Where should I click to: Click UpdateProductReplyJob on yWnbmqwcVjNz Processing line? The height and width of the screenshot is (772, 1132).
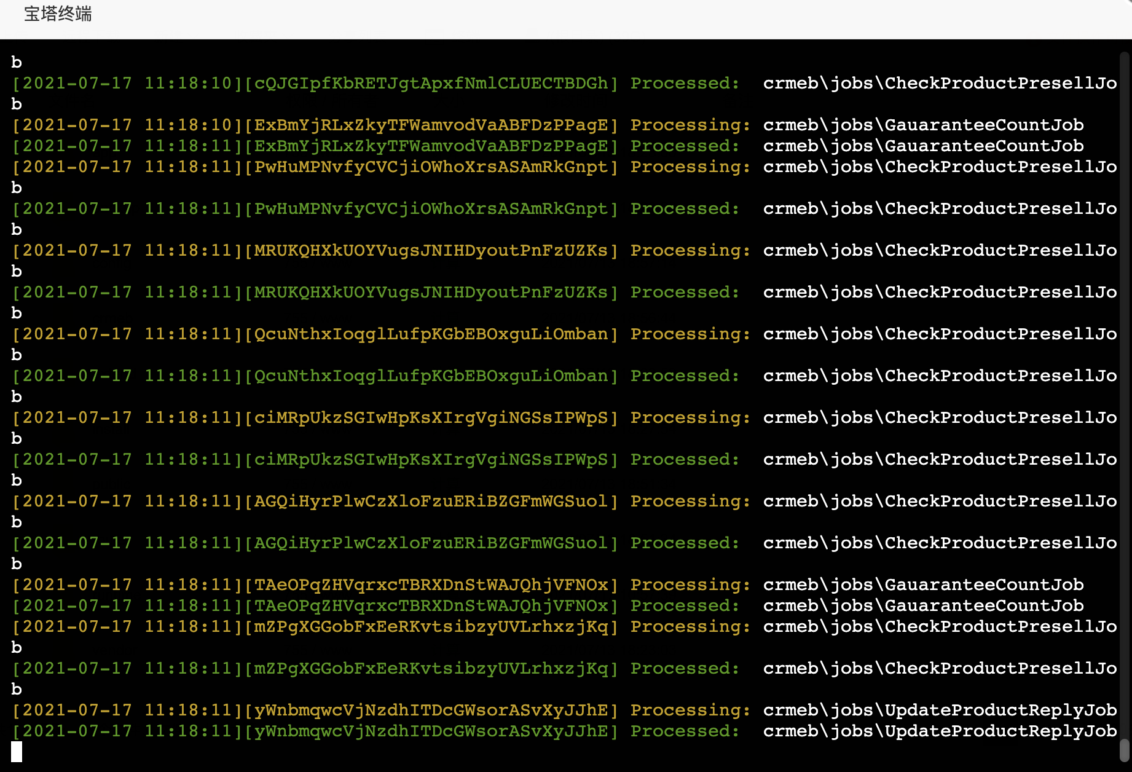[1000, 711]
